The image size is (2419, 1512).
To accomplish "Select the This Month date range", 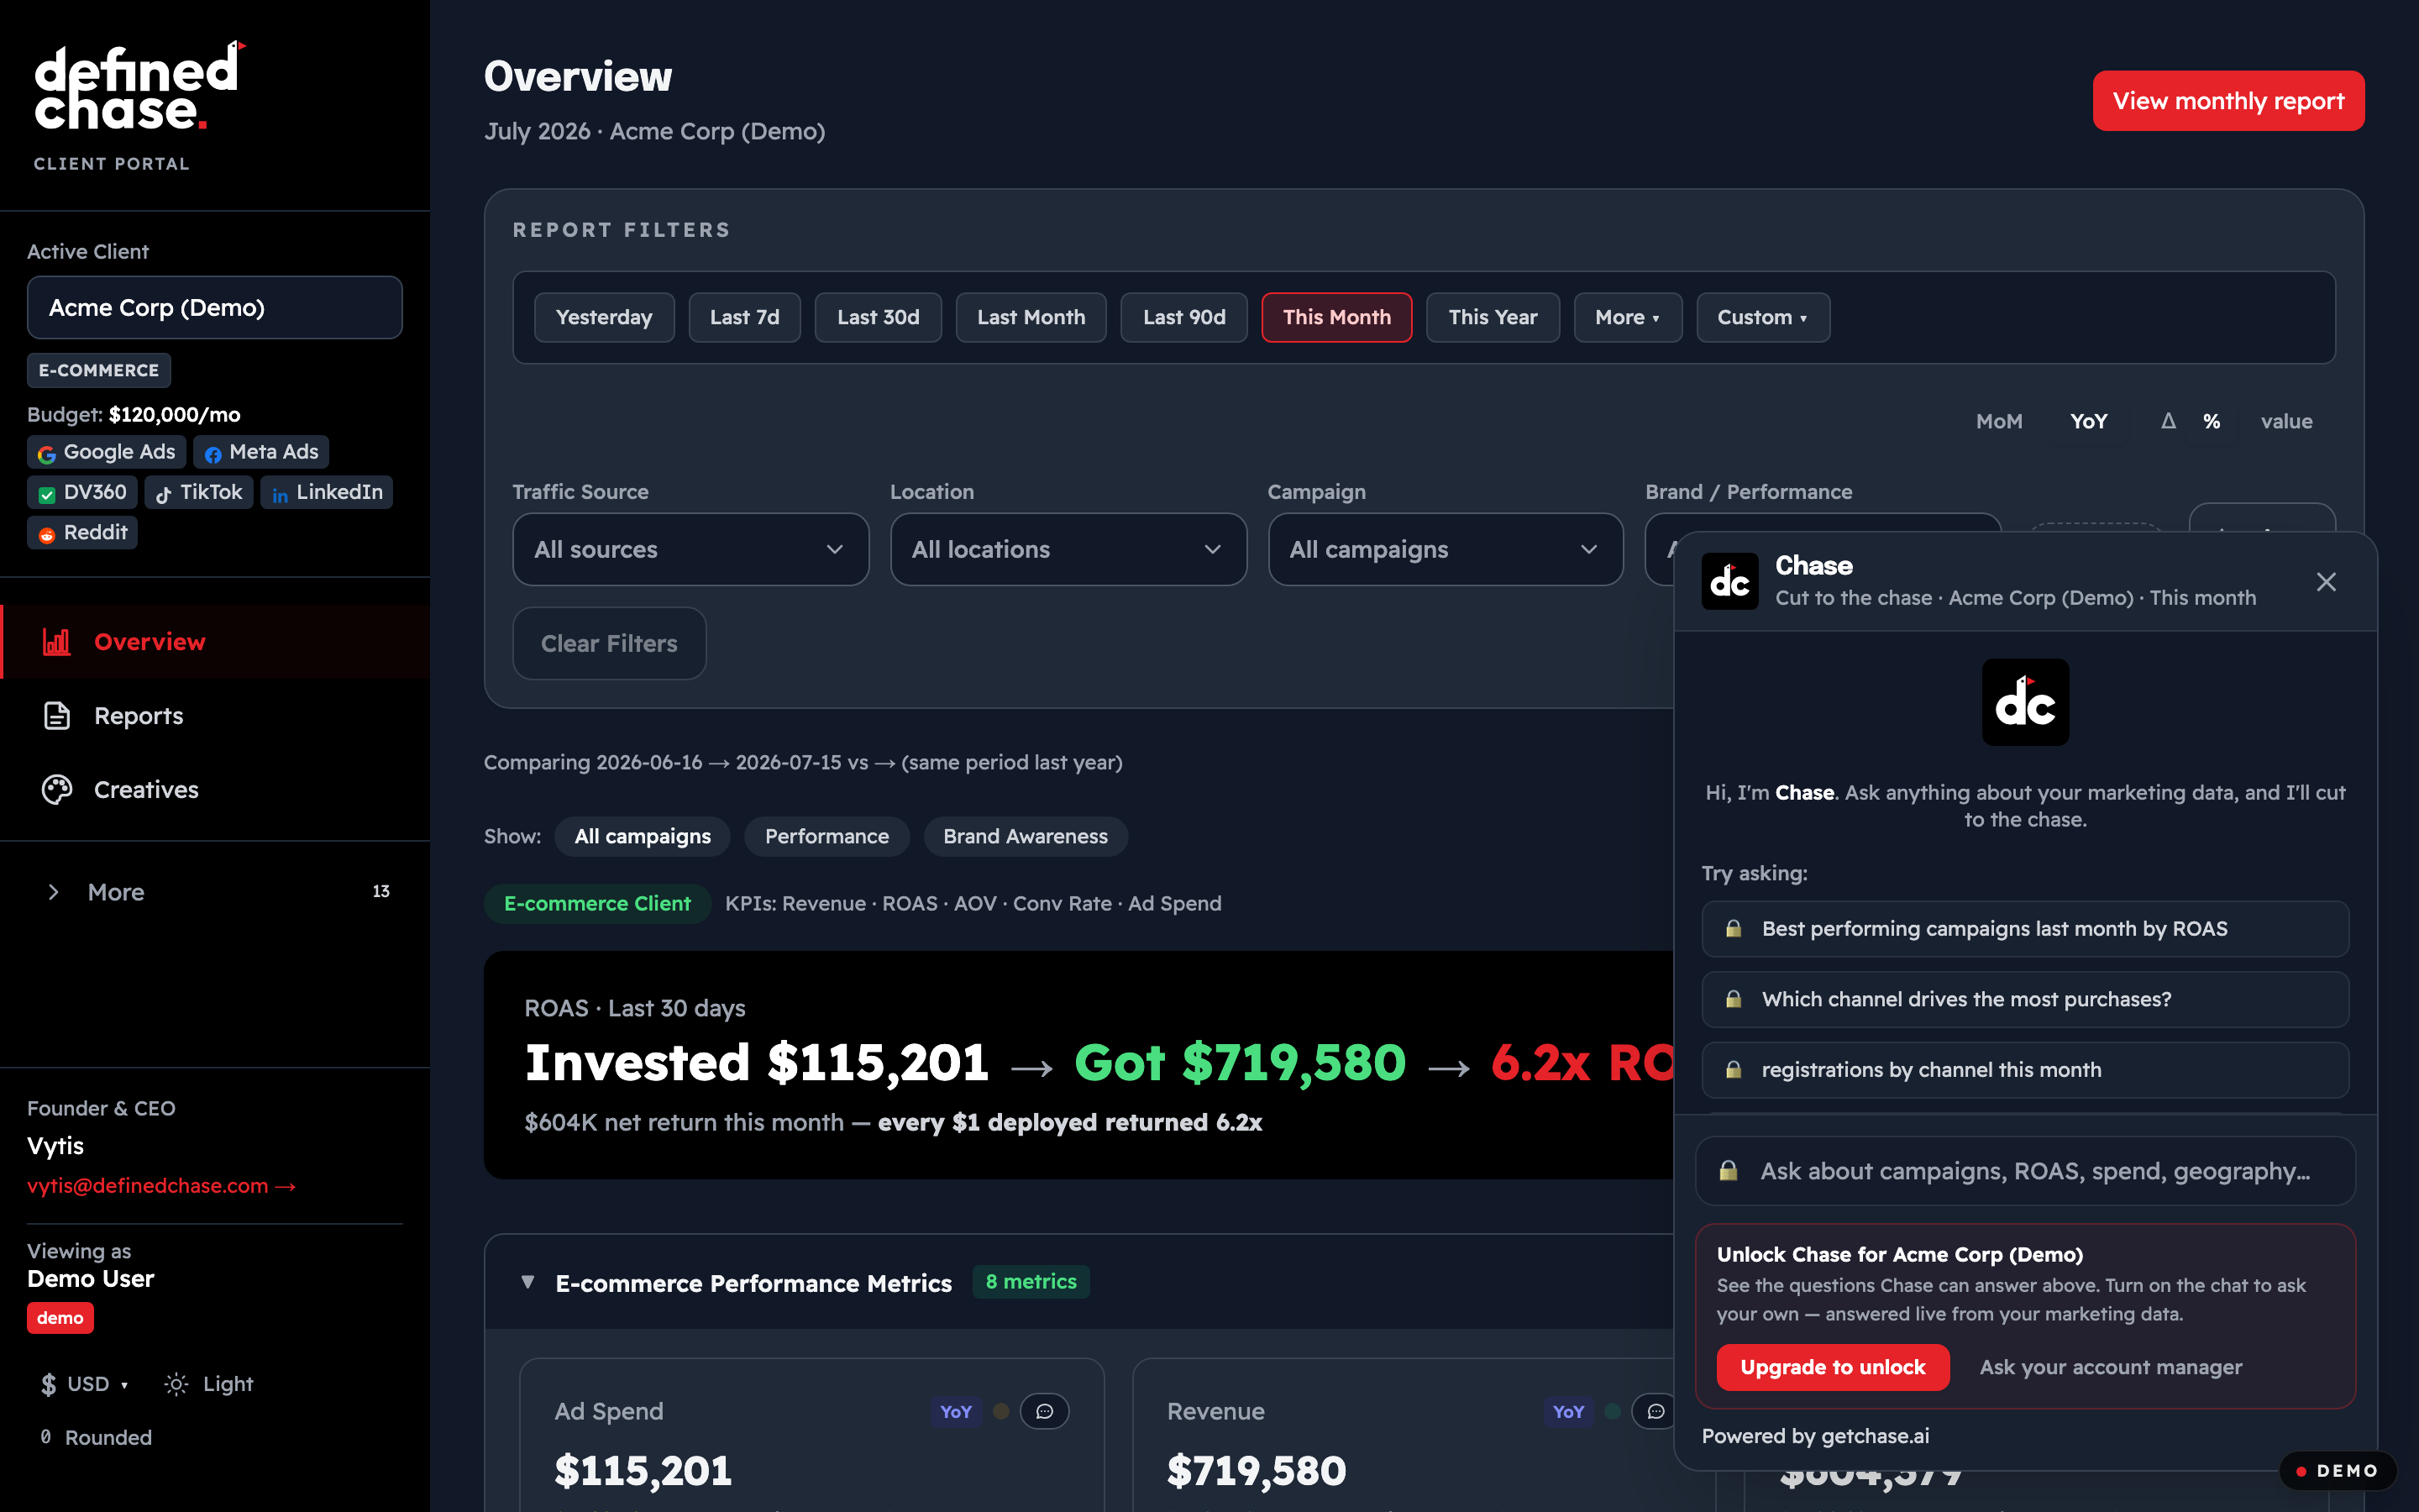I will (1336, 317).
